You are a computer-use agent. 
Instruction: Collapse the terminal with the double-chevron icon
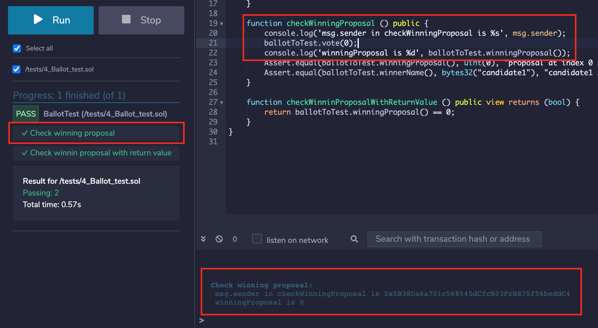tap(203, 239)
